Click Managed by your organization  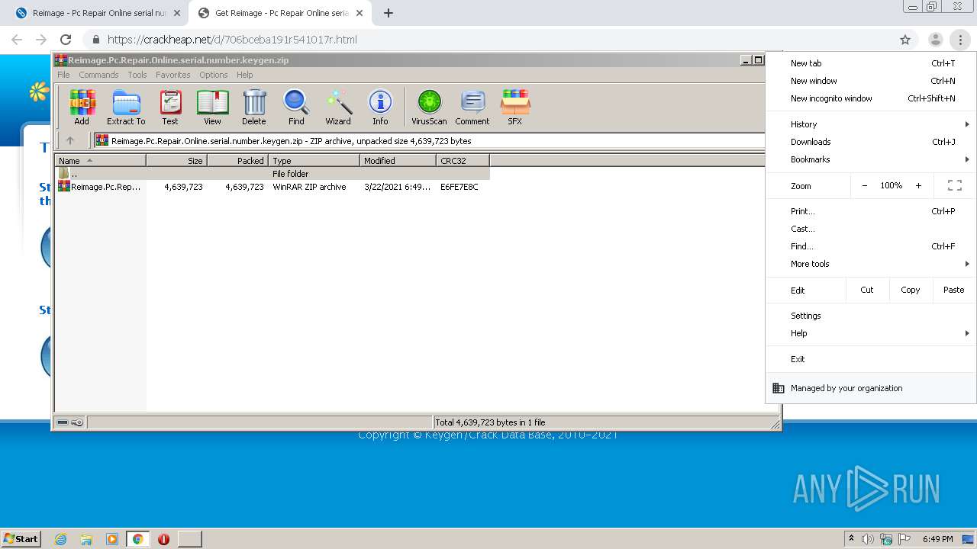point(871,388)
